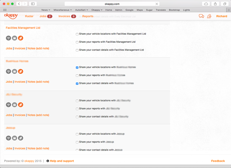The width and height of the screenshot is (231, 168).
Task: Expand the Okappy bookmarks folder
Action: click(97, 10)
